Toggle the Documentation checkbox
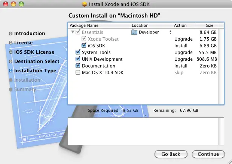This screenshot has height=164, width=232. 78,66
